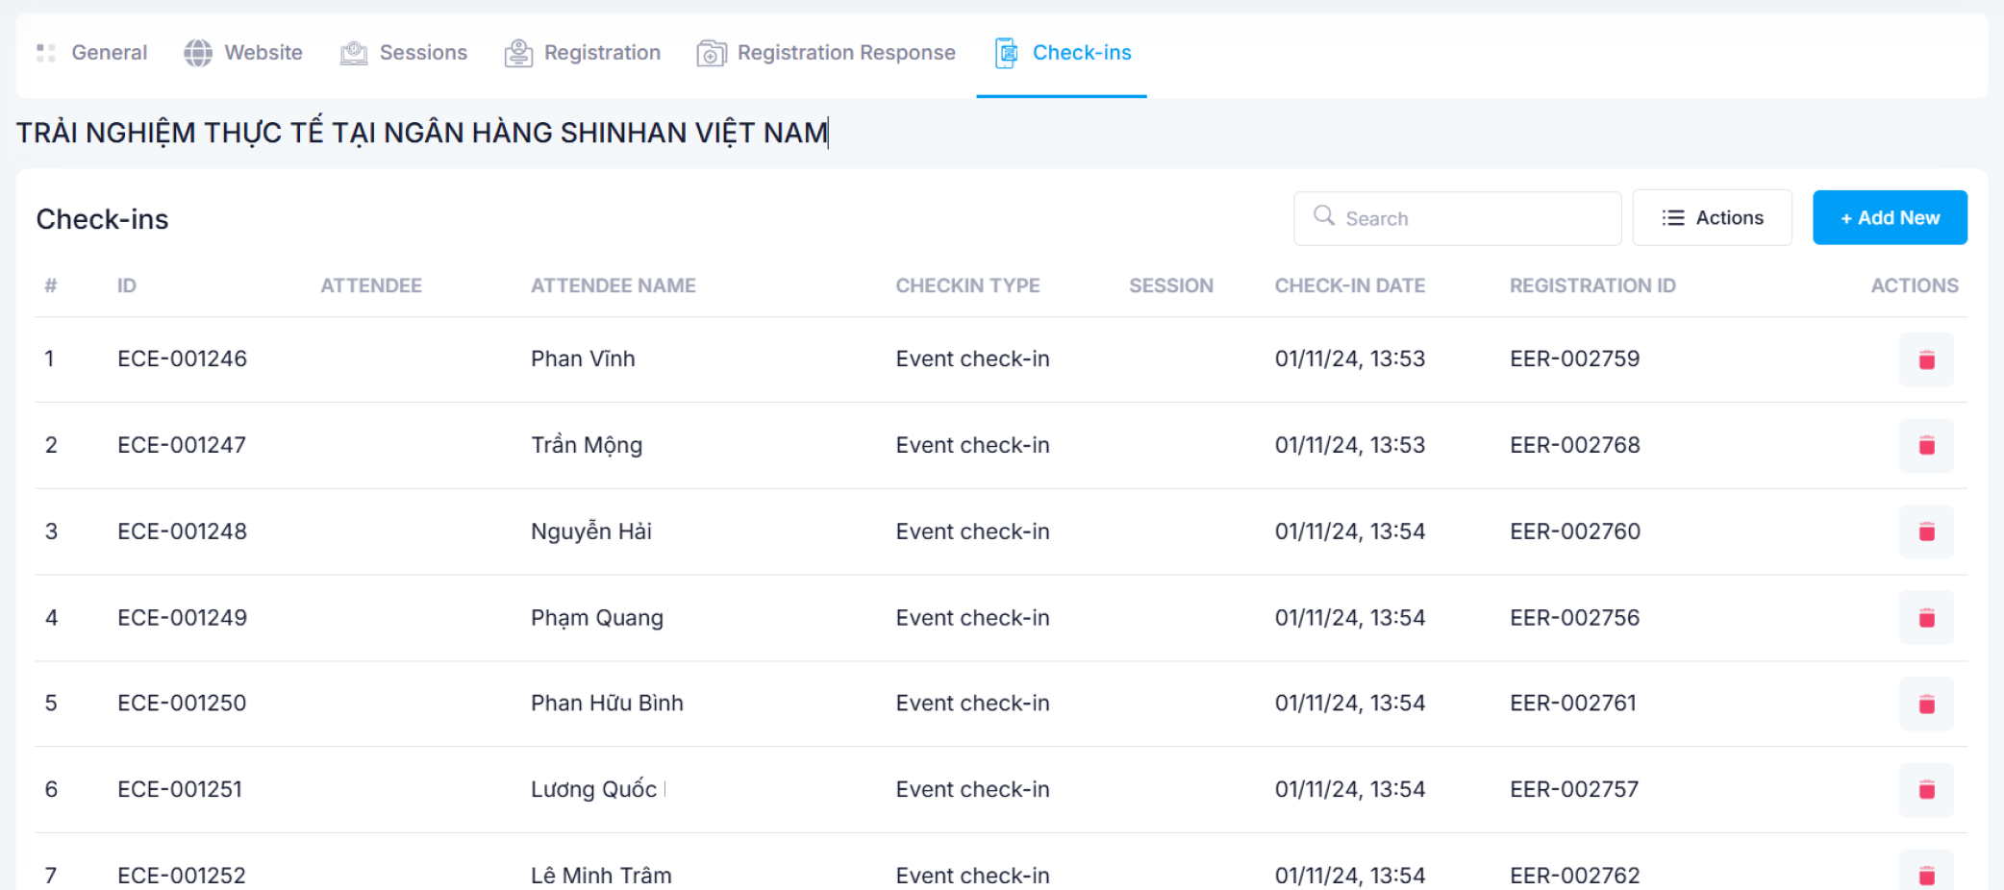Click the Attendee Name column header
The height and width of the screenshot is (890, 2004).
pyautogui.click(x=613, y=285)
